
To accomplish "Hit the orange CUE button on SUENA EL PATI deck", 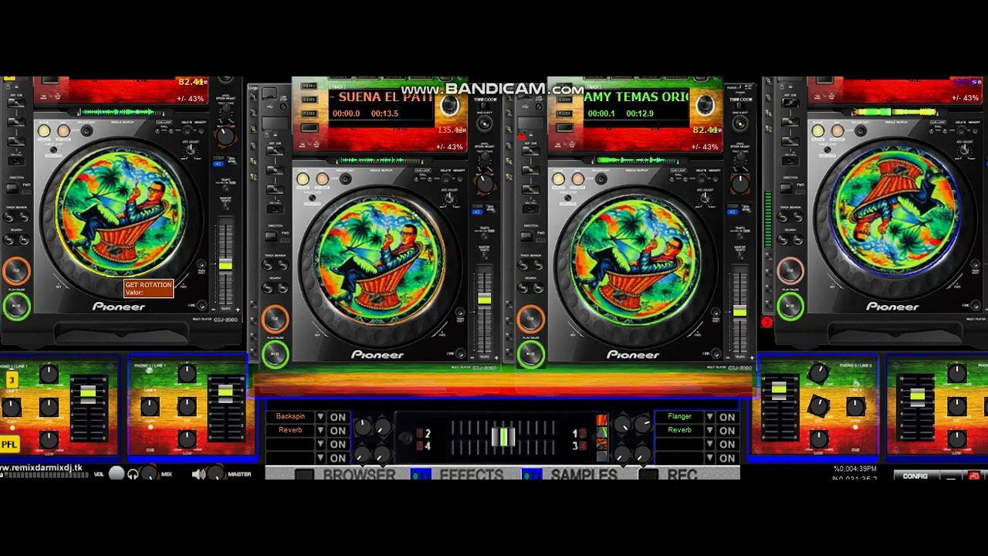I will pyautogui.click(x=276, y=319).
